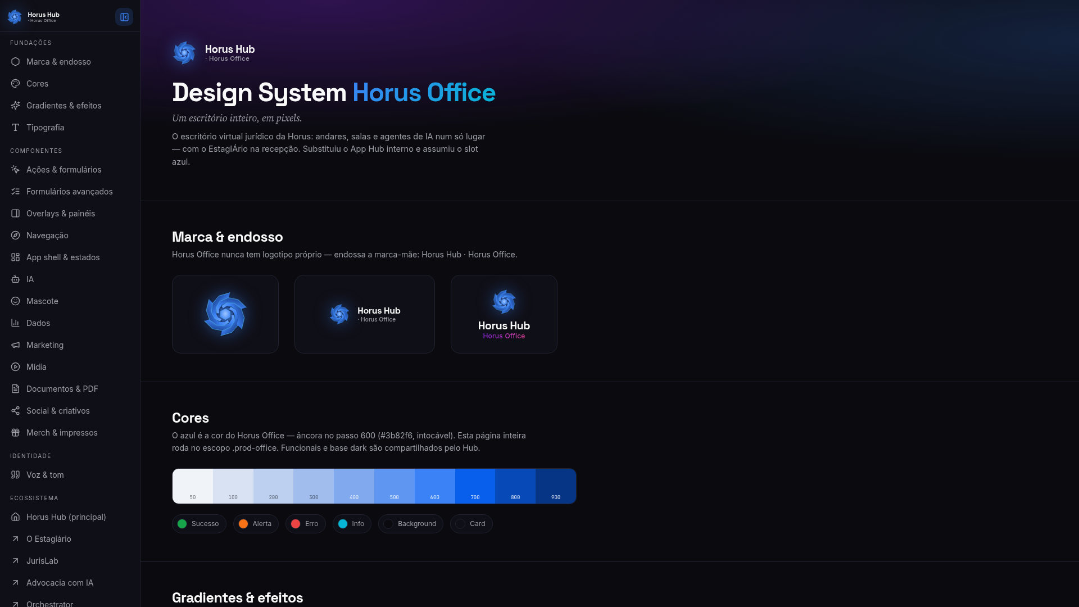The image size is (1079, 607).
Task: Open the Cores sidebar item
Action: coord(70,84)
